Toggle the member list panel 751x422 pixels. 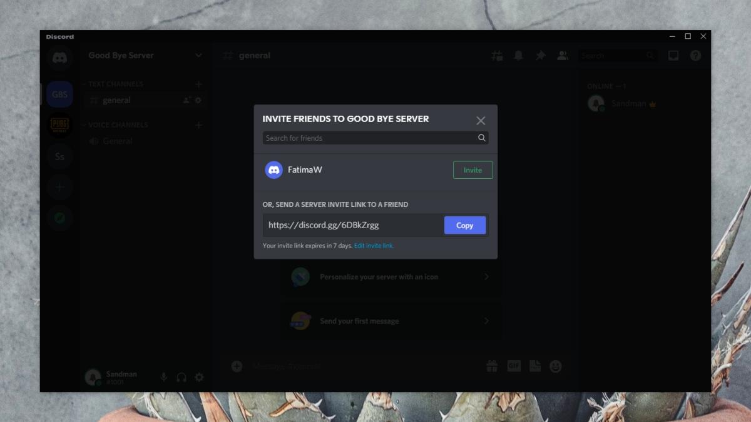click(x=561, y=56)
